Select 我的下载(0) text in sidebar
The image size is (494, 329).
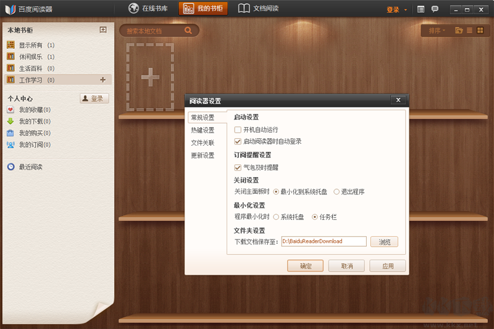(35, 121)
